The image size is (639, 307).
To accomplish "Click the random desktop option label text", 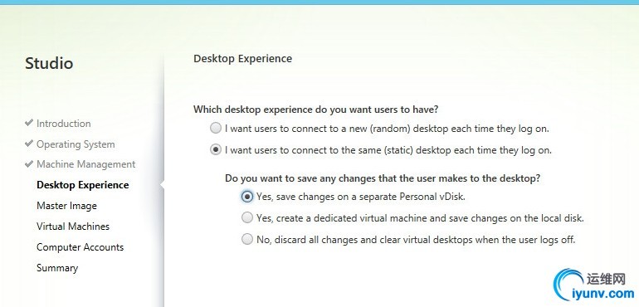I will point(388,129).
